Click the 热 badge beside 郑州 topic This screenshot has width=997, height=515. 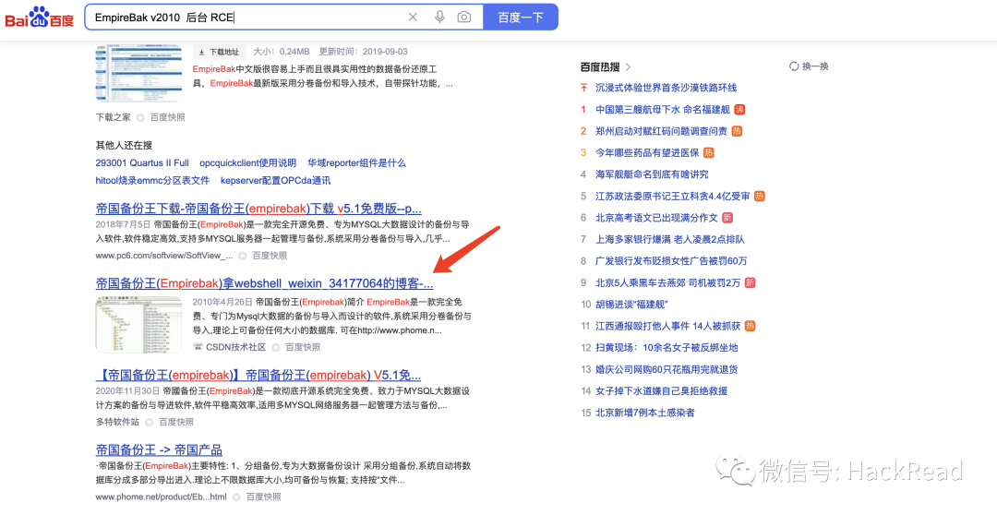click(737, 131)
